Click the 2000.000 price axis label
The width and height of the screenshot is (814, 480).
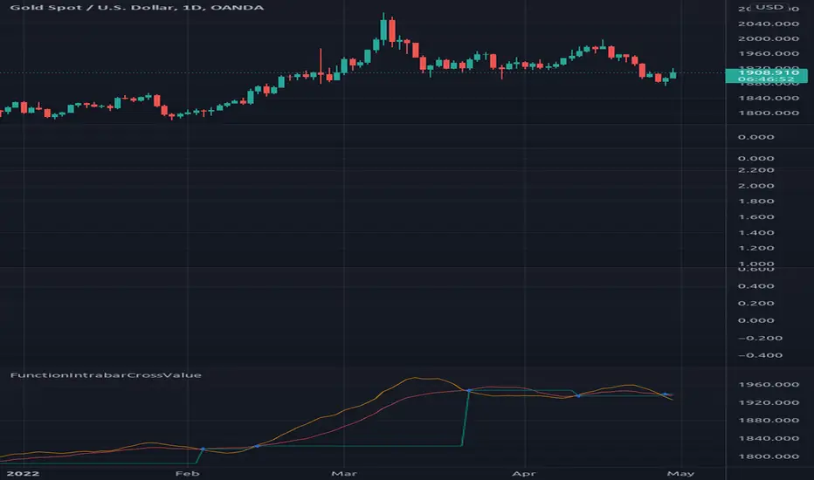coord(769,39)
